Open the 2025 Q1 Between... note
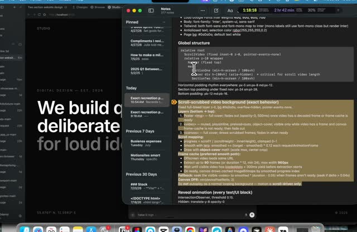Screen dimensions: 357x232 coord(147,71)
